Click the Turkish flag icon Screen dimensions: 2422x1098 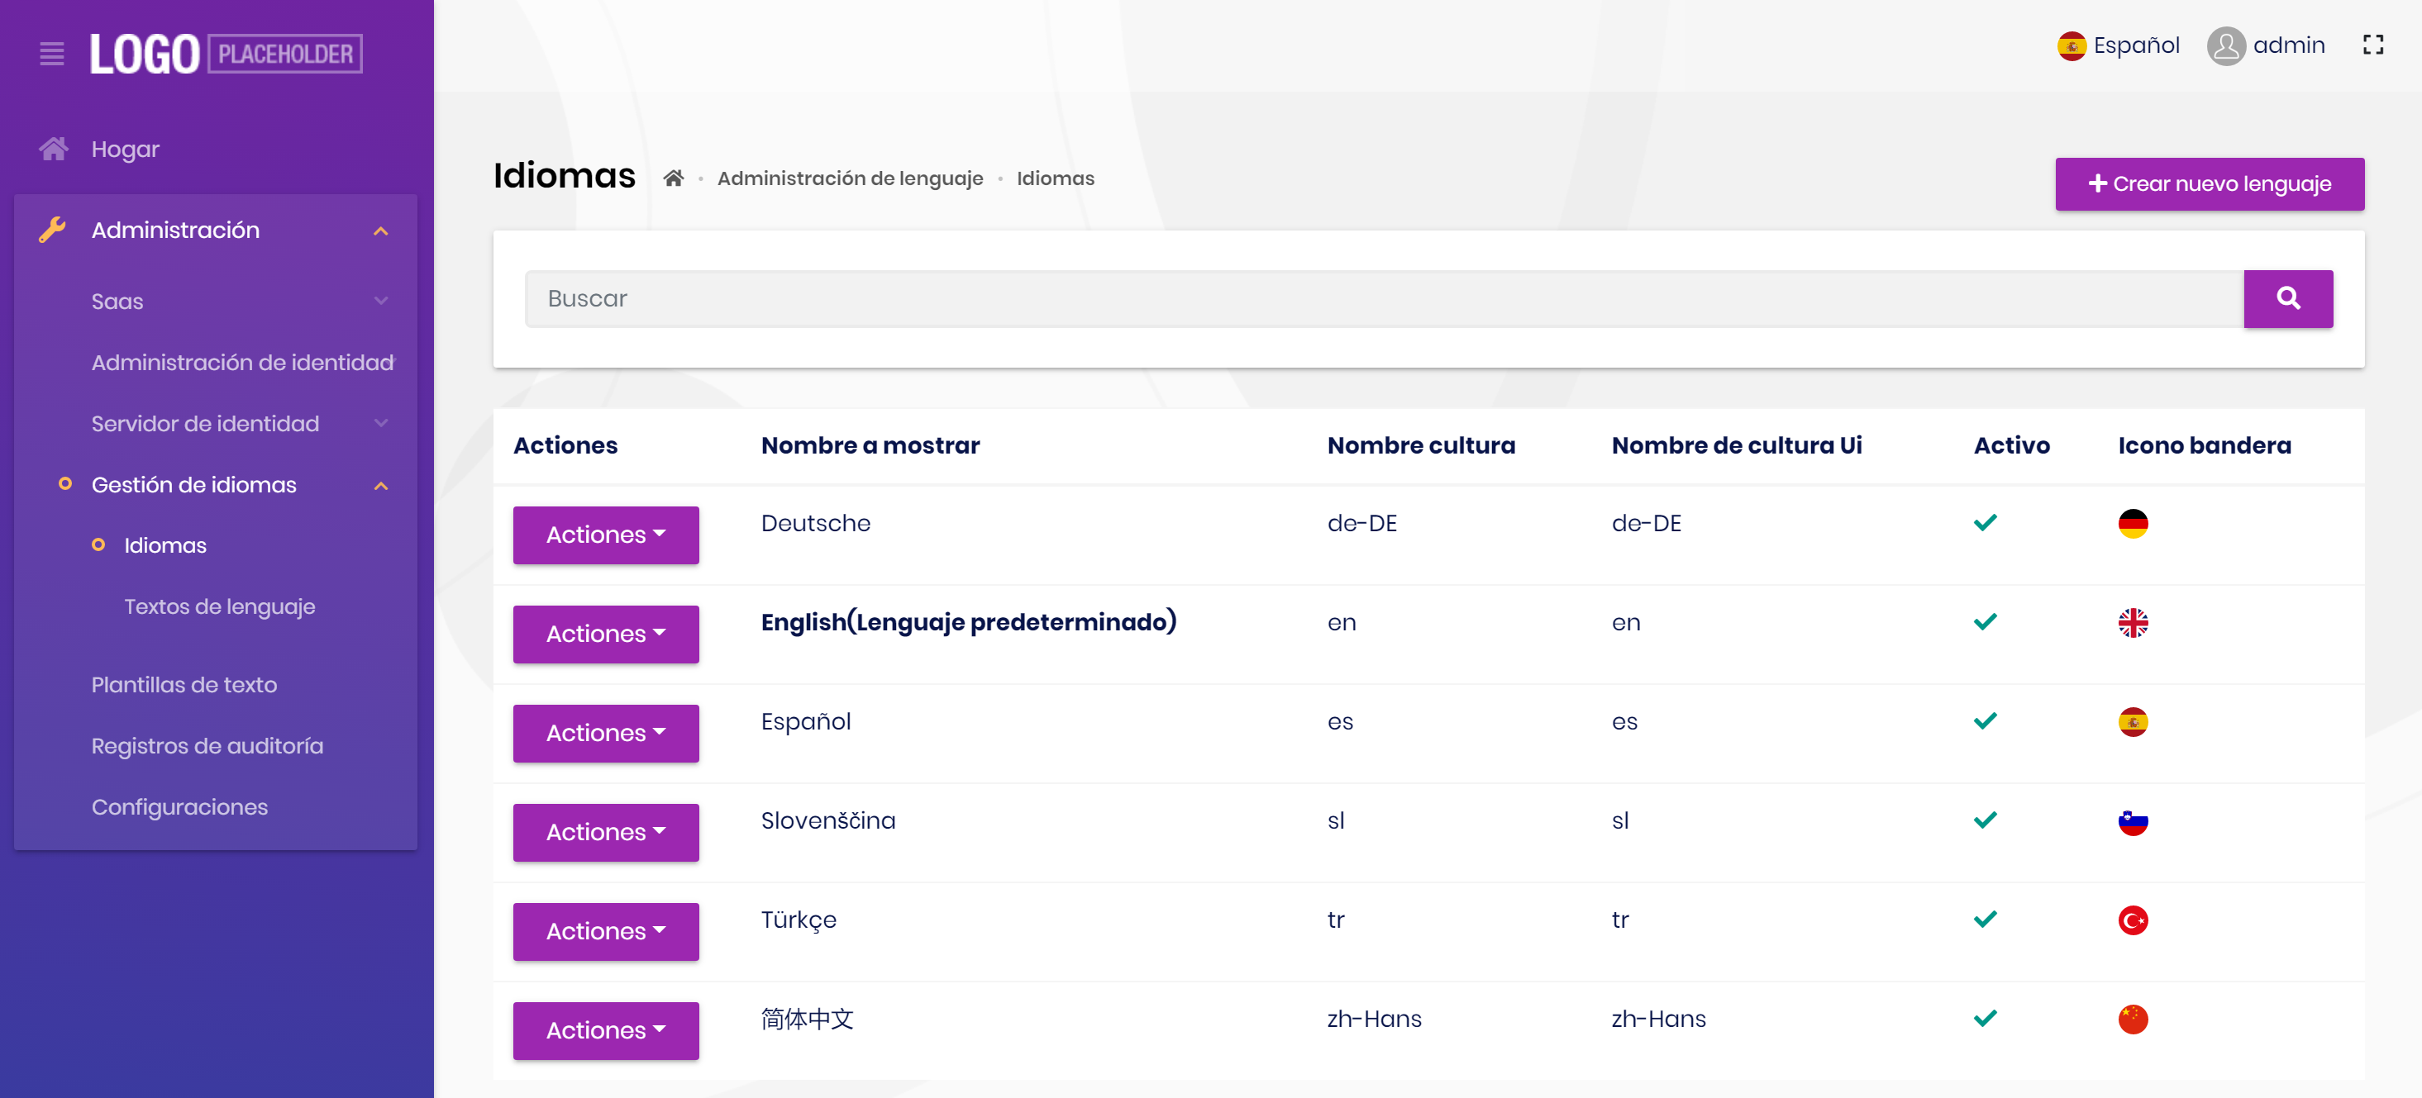click(2133, 920)
